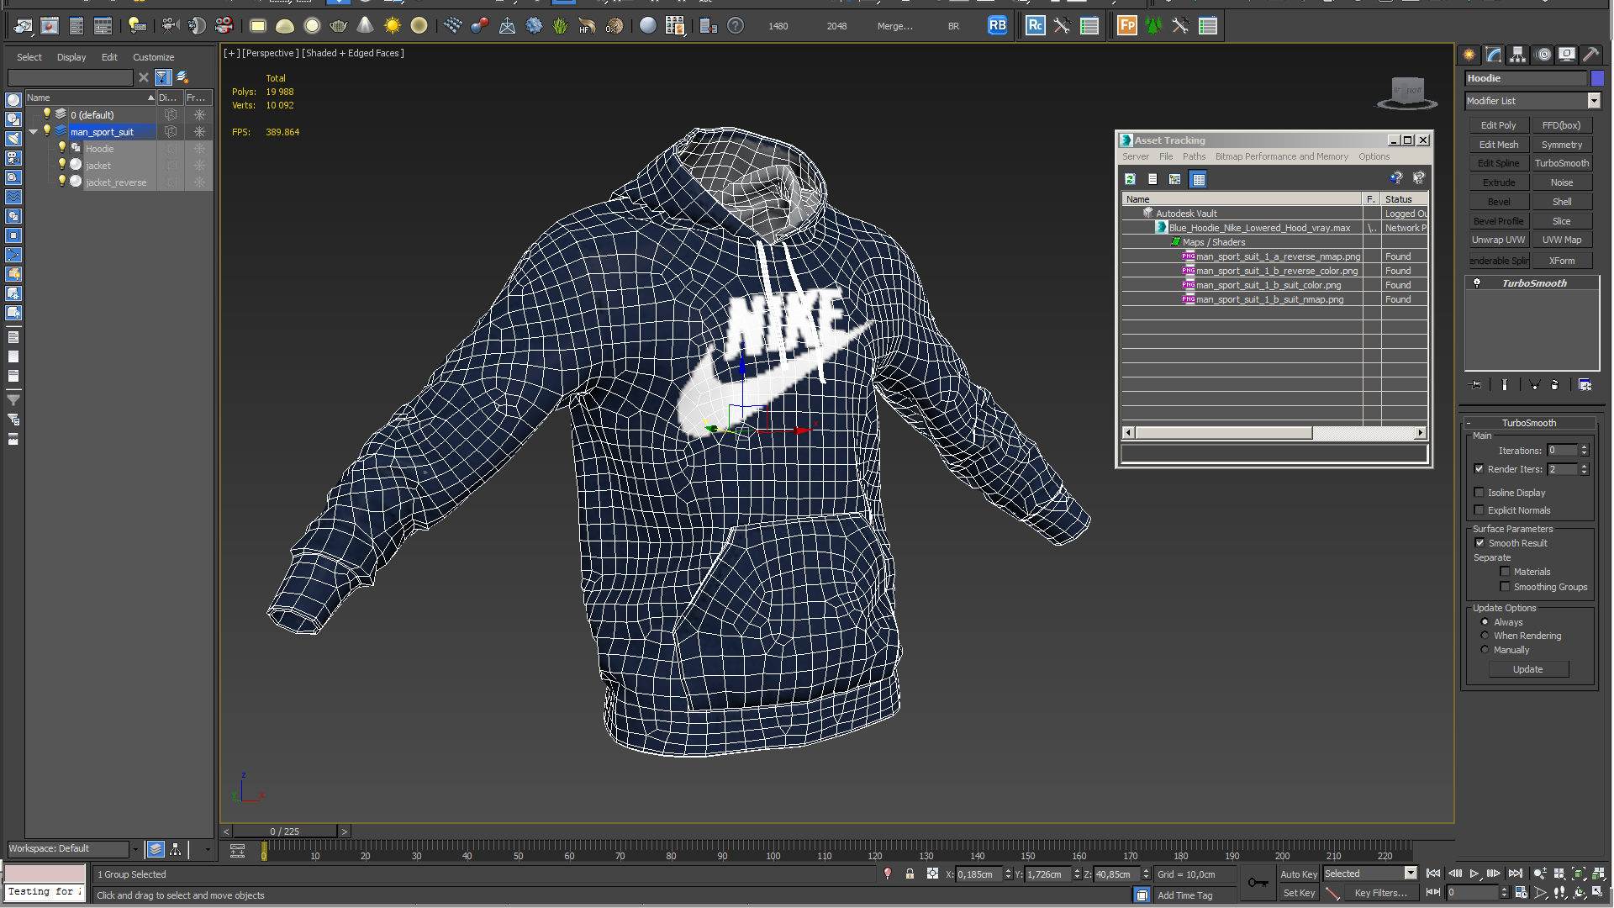Select the Always update radio button
This screenshot has height=908, width=1614.
click(x=1485, y=622)
